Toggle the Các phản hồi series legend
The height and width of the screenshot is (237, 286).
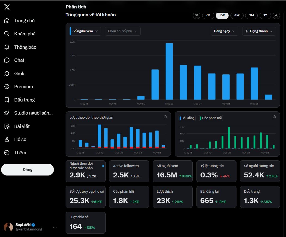coord(211,118)
